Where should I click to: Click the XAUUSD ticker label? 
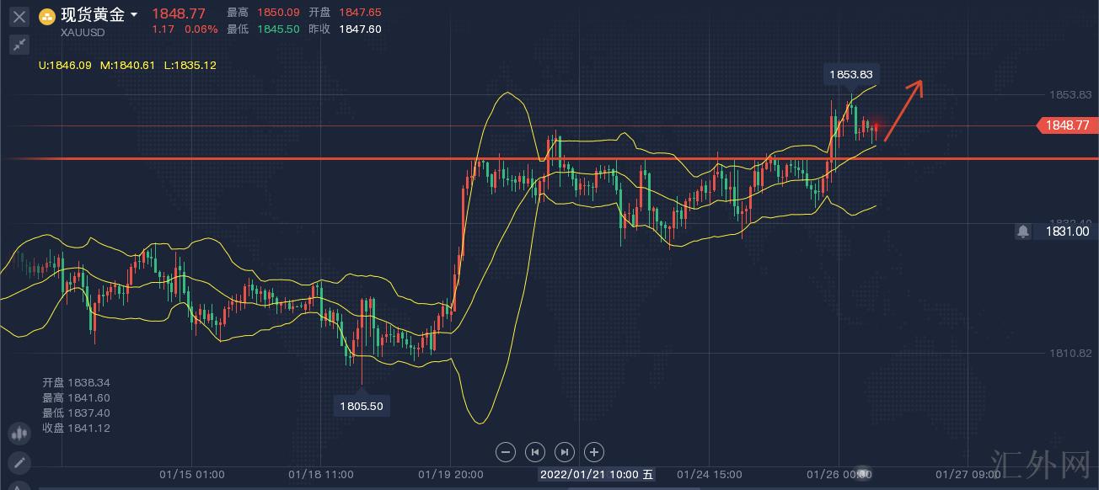point(83,33)
